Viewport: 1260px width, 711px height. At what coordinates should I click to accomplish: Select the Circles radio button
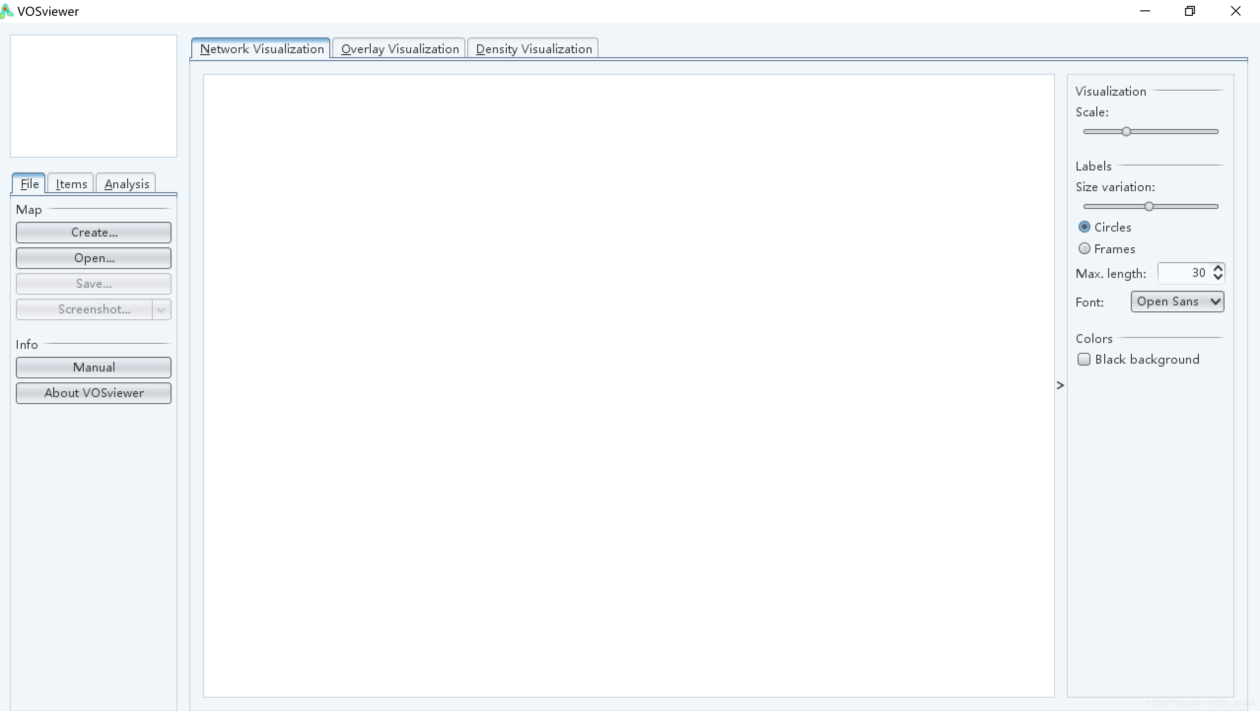click(1085, 227)
